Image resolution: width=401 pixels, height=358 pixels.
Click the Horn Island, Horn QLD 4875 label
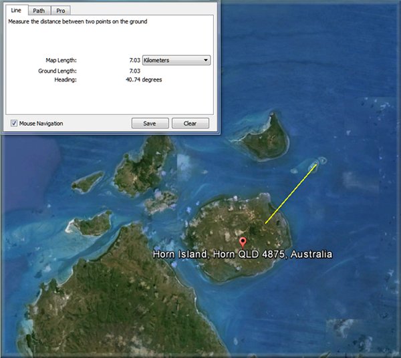(243, 254)
